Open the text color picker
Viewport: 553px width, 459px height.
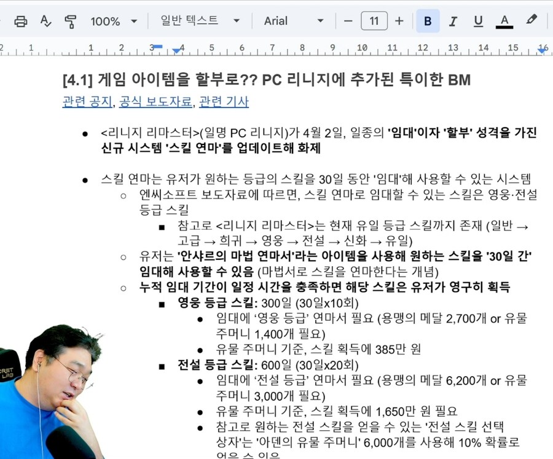click(x=504, y=20)
